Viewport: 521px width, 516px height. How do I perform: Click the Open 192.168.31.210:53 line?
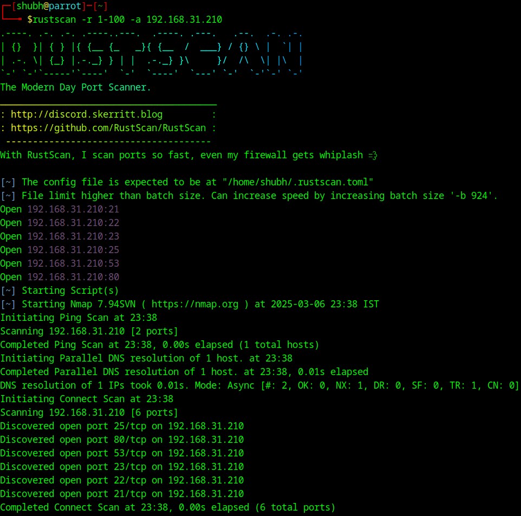coord(60,263)
